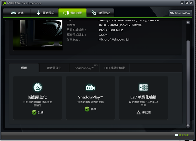Click the 驅動程式版本 label
Image resolution: width=196 pixels, height=141 pixels.
click(76, 35)
